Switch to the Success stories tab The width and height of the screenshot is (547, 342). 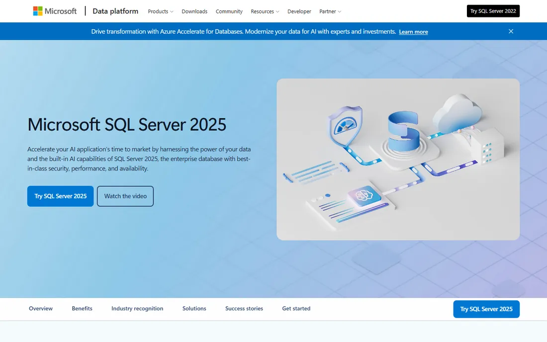[x=244, y=309]
